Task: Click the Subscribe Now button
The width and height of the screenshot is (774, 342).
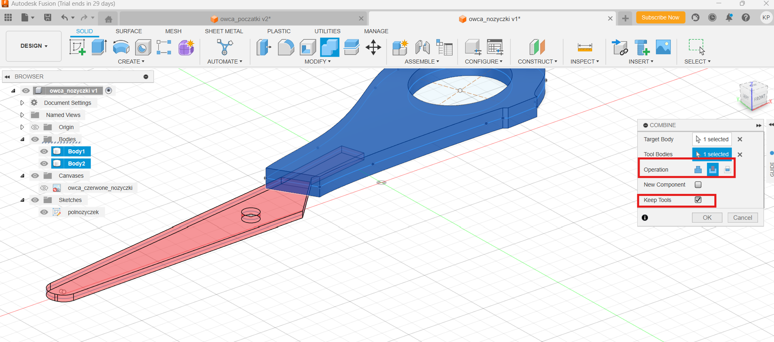Action: pos(660,17)
